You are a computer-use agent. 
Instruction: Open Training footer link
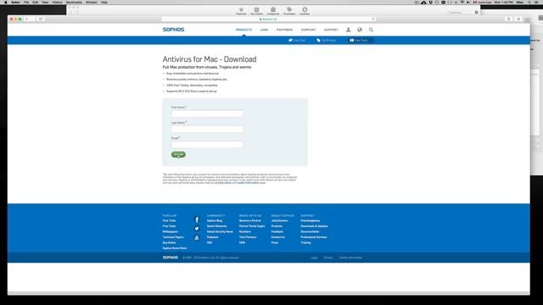[305, 243]
